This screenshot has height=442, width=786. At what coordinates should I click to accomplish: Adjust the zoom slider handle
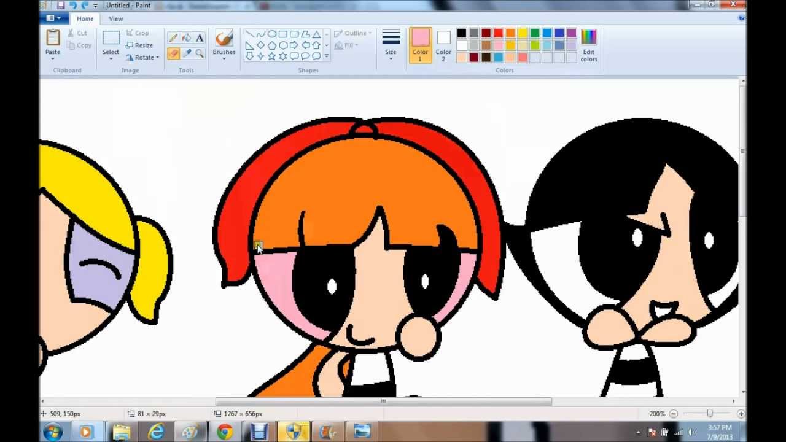(710, 414)
